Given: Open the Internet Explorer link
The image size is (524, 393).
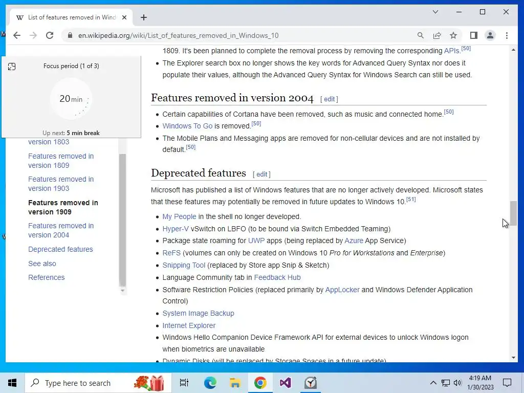Looking at the screenshot, I should tap(189, 325).
